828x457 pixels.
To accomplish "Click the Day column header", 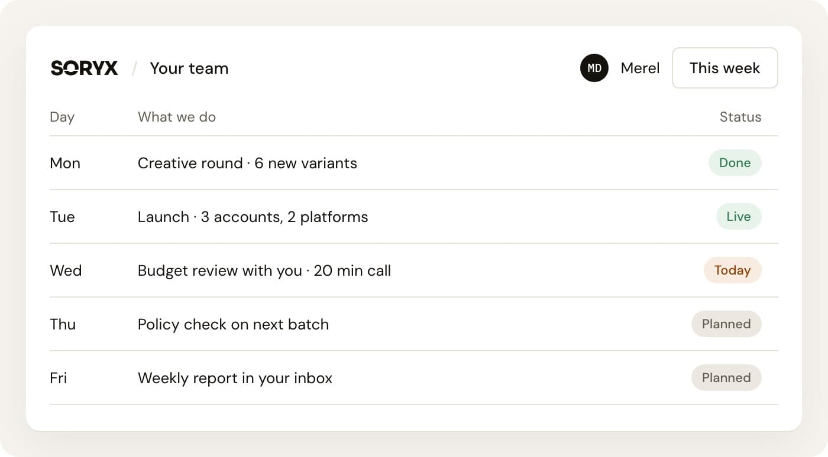I will tap(62, 117).
